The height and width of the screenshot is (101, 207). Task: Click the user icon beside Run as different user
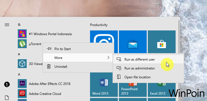point(119,59)
